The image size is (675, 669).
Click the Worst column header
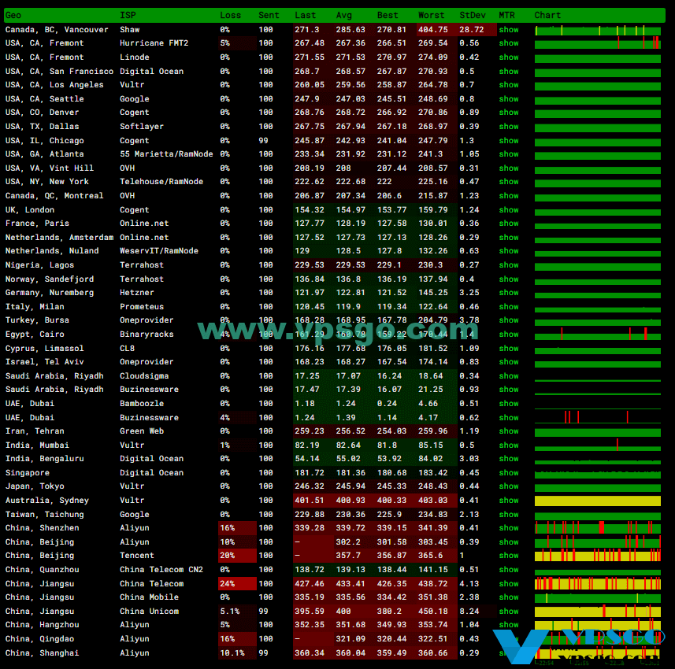[432, 16]
